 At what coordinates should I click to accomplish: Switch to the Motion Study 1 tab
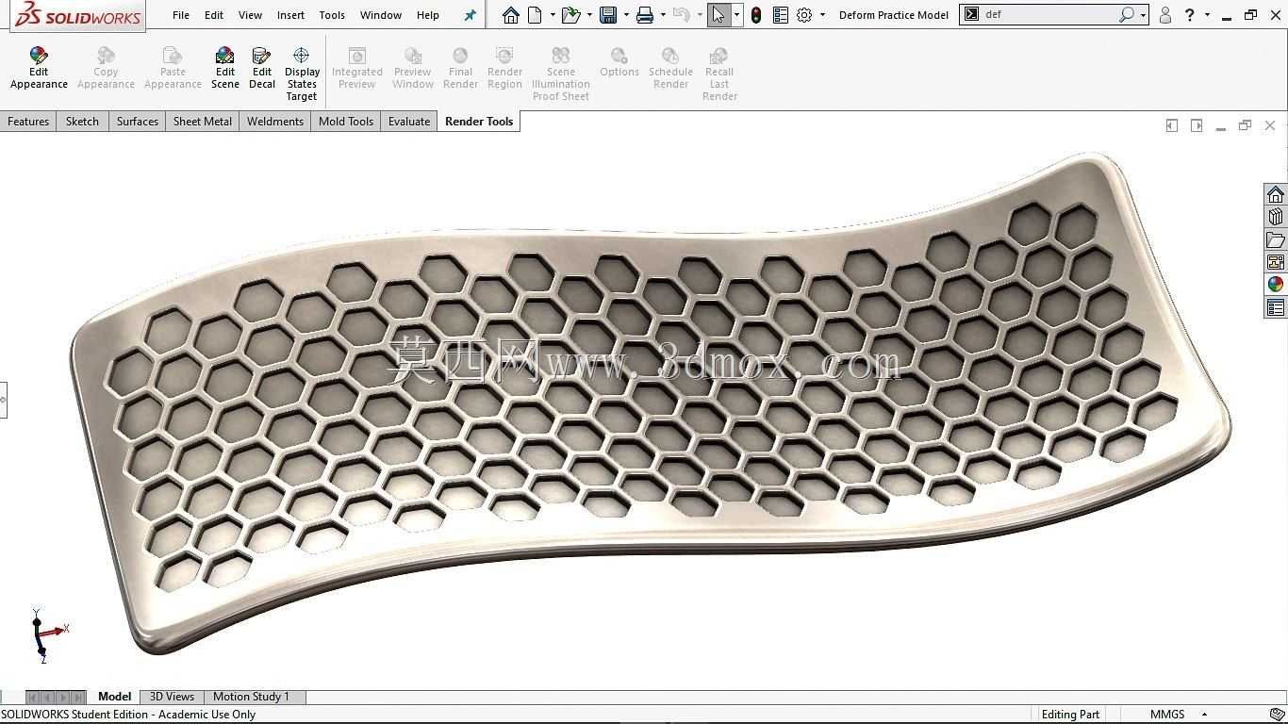tap(251, 697)
